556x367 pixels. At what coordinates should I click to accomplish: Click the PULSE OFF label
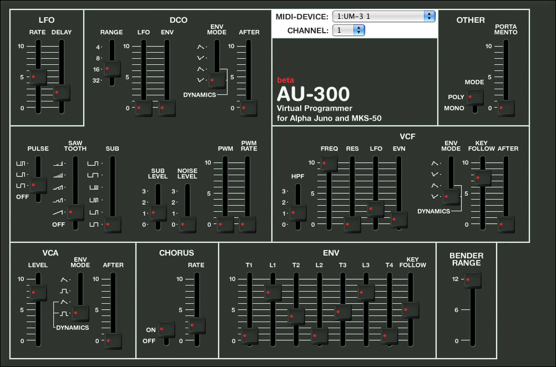tap(22, 197)
